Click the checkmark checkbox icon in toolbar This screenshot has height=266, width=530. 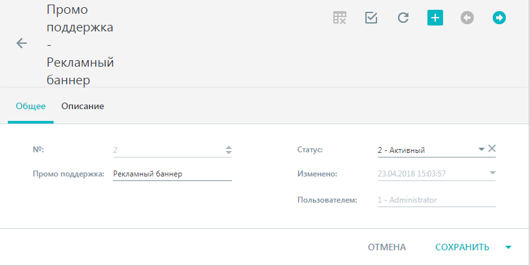tap(371, 18)
